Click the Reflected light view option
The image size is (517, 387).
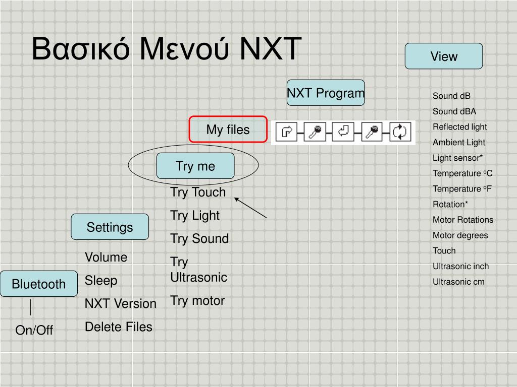click(459, 127)
